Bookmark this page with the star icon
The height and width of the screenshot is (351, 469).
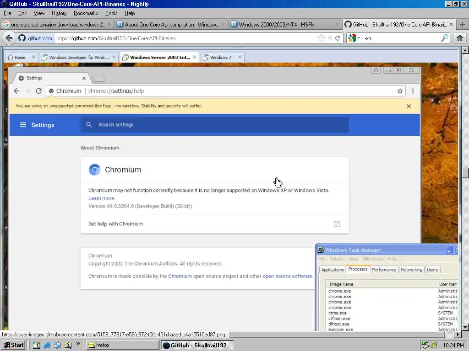[x=321, y=38]
